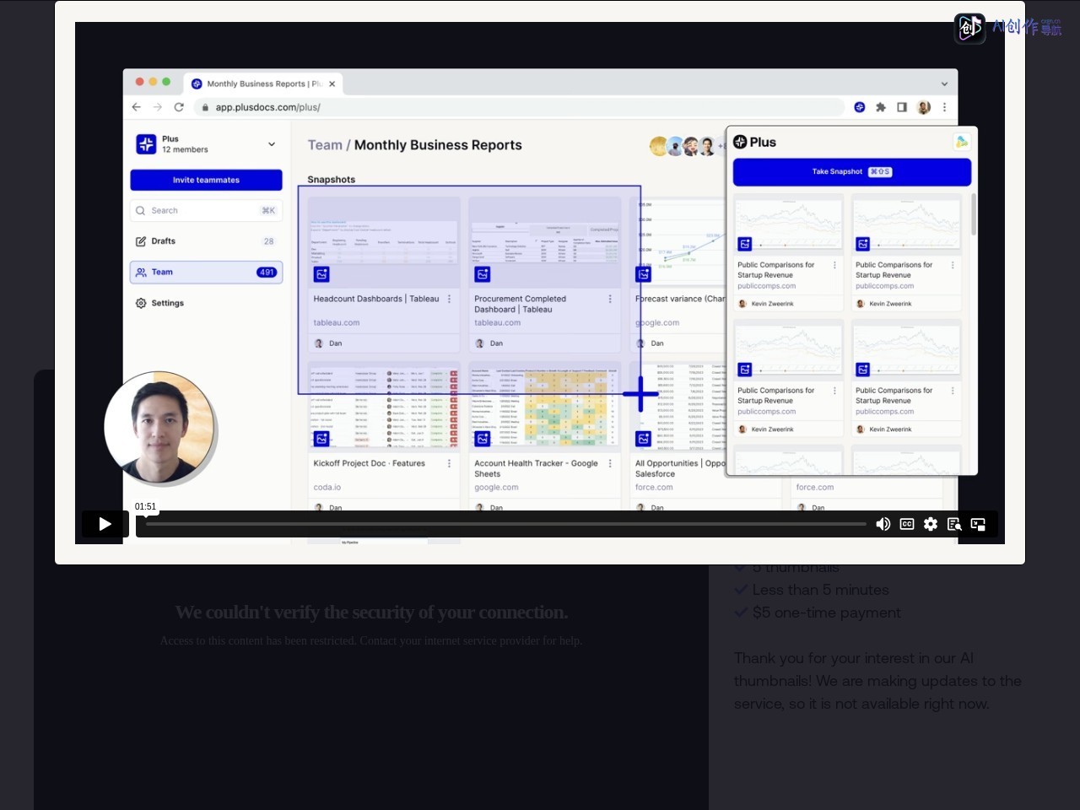Open the video transcript icon
Viewport: 1080px width, 810px height.
(954, 524)
